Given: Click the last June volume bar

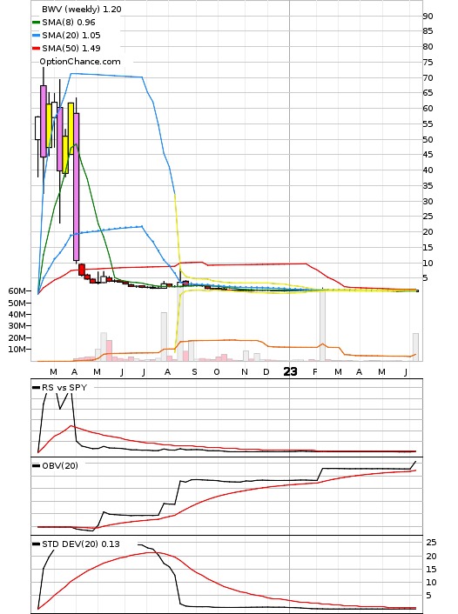Looking at the screenshot, I should coord(415,347).
